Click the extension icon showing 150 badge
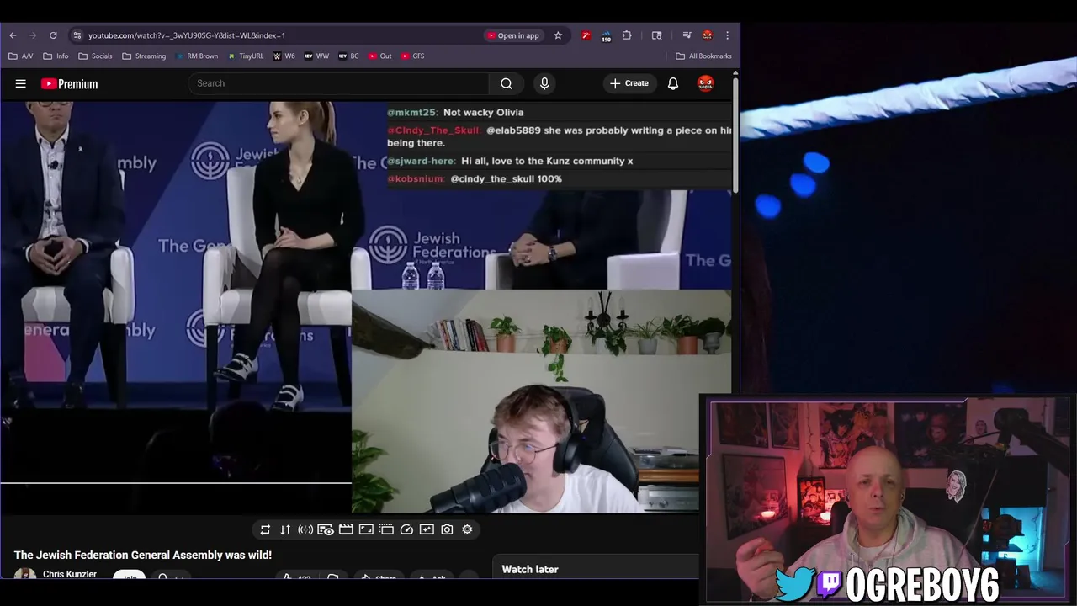 pyautogui.click(x=606, y=36)
